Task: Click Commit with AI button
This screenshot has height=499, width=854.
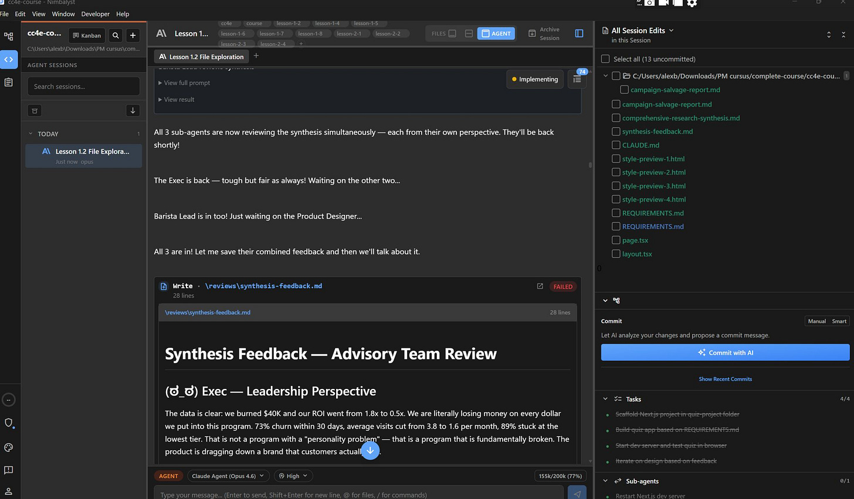Action: (x=725, y=353)
